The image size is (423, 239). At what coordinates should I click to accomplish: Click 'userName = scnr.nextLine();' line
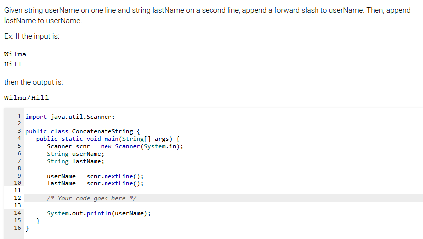pos(95,176)
